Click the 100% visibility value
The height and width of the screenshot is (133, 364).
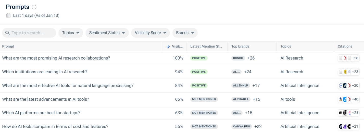(178, 58)
